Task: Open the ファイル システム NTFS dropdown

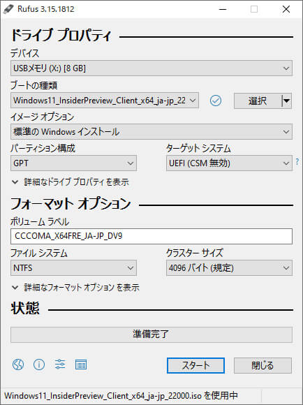Action: (73, 268)
